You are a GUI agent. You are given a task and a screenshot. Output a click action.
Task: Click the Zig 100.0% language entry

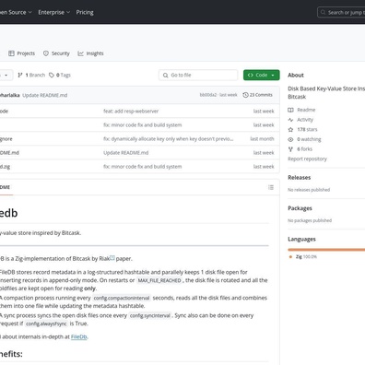click(x=306, y=256)
